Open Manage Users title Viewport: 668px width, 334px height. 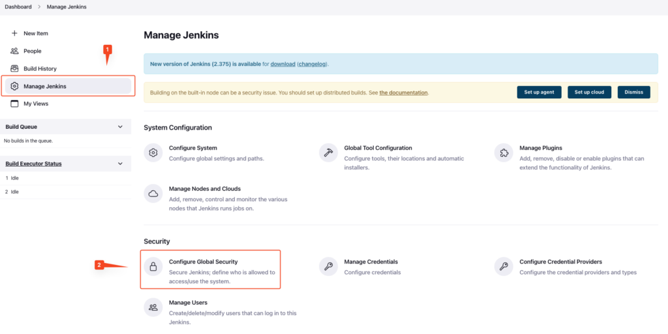pos(189,303)
